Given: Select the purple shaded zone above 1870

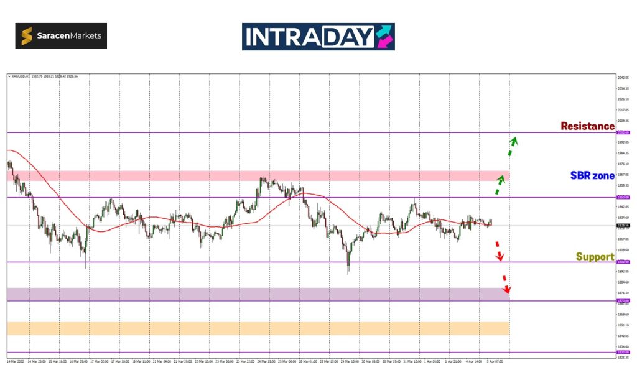Looking at the screenshot, I should tap(258, 293).
